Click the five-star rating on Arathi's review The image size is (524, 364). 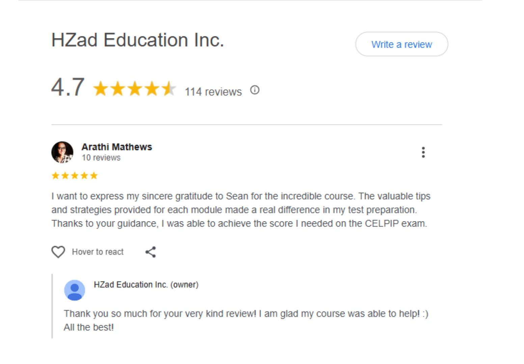pyautogui.click(x=75, y=176)
